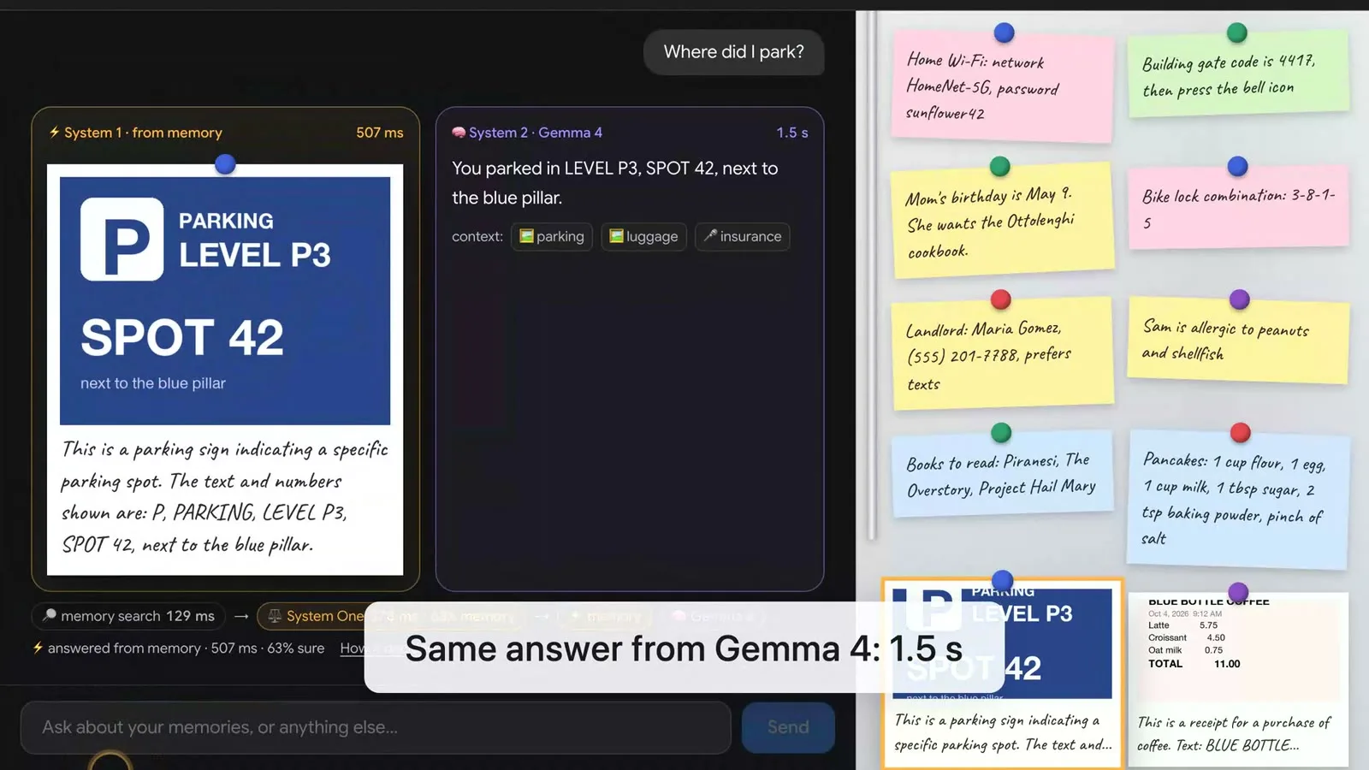Click the Mom's birthday sticky note text
The image size is (1369, 770).
pos(990,222)
